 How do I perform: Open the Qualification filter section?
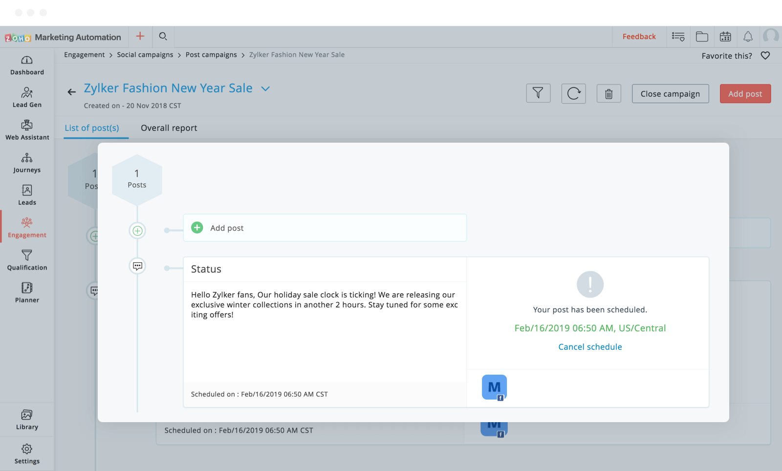(x=26, y=259)
